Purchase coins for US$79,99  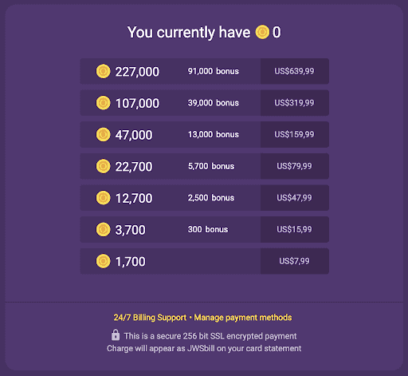(x=295, y=166)
